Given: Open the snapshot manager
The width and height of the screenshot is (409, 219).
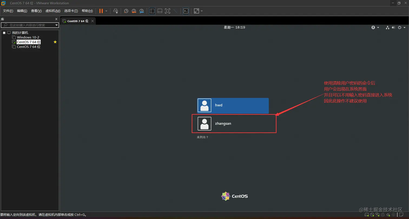Looking at the screenshot, I should 142,11.
